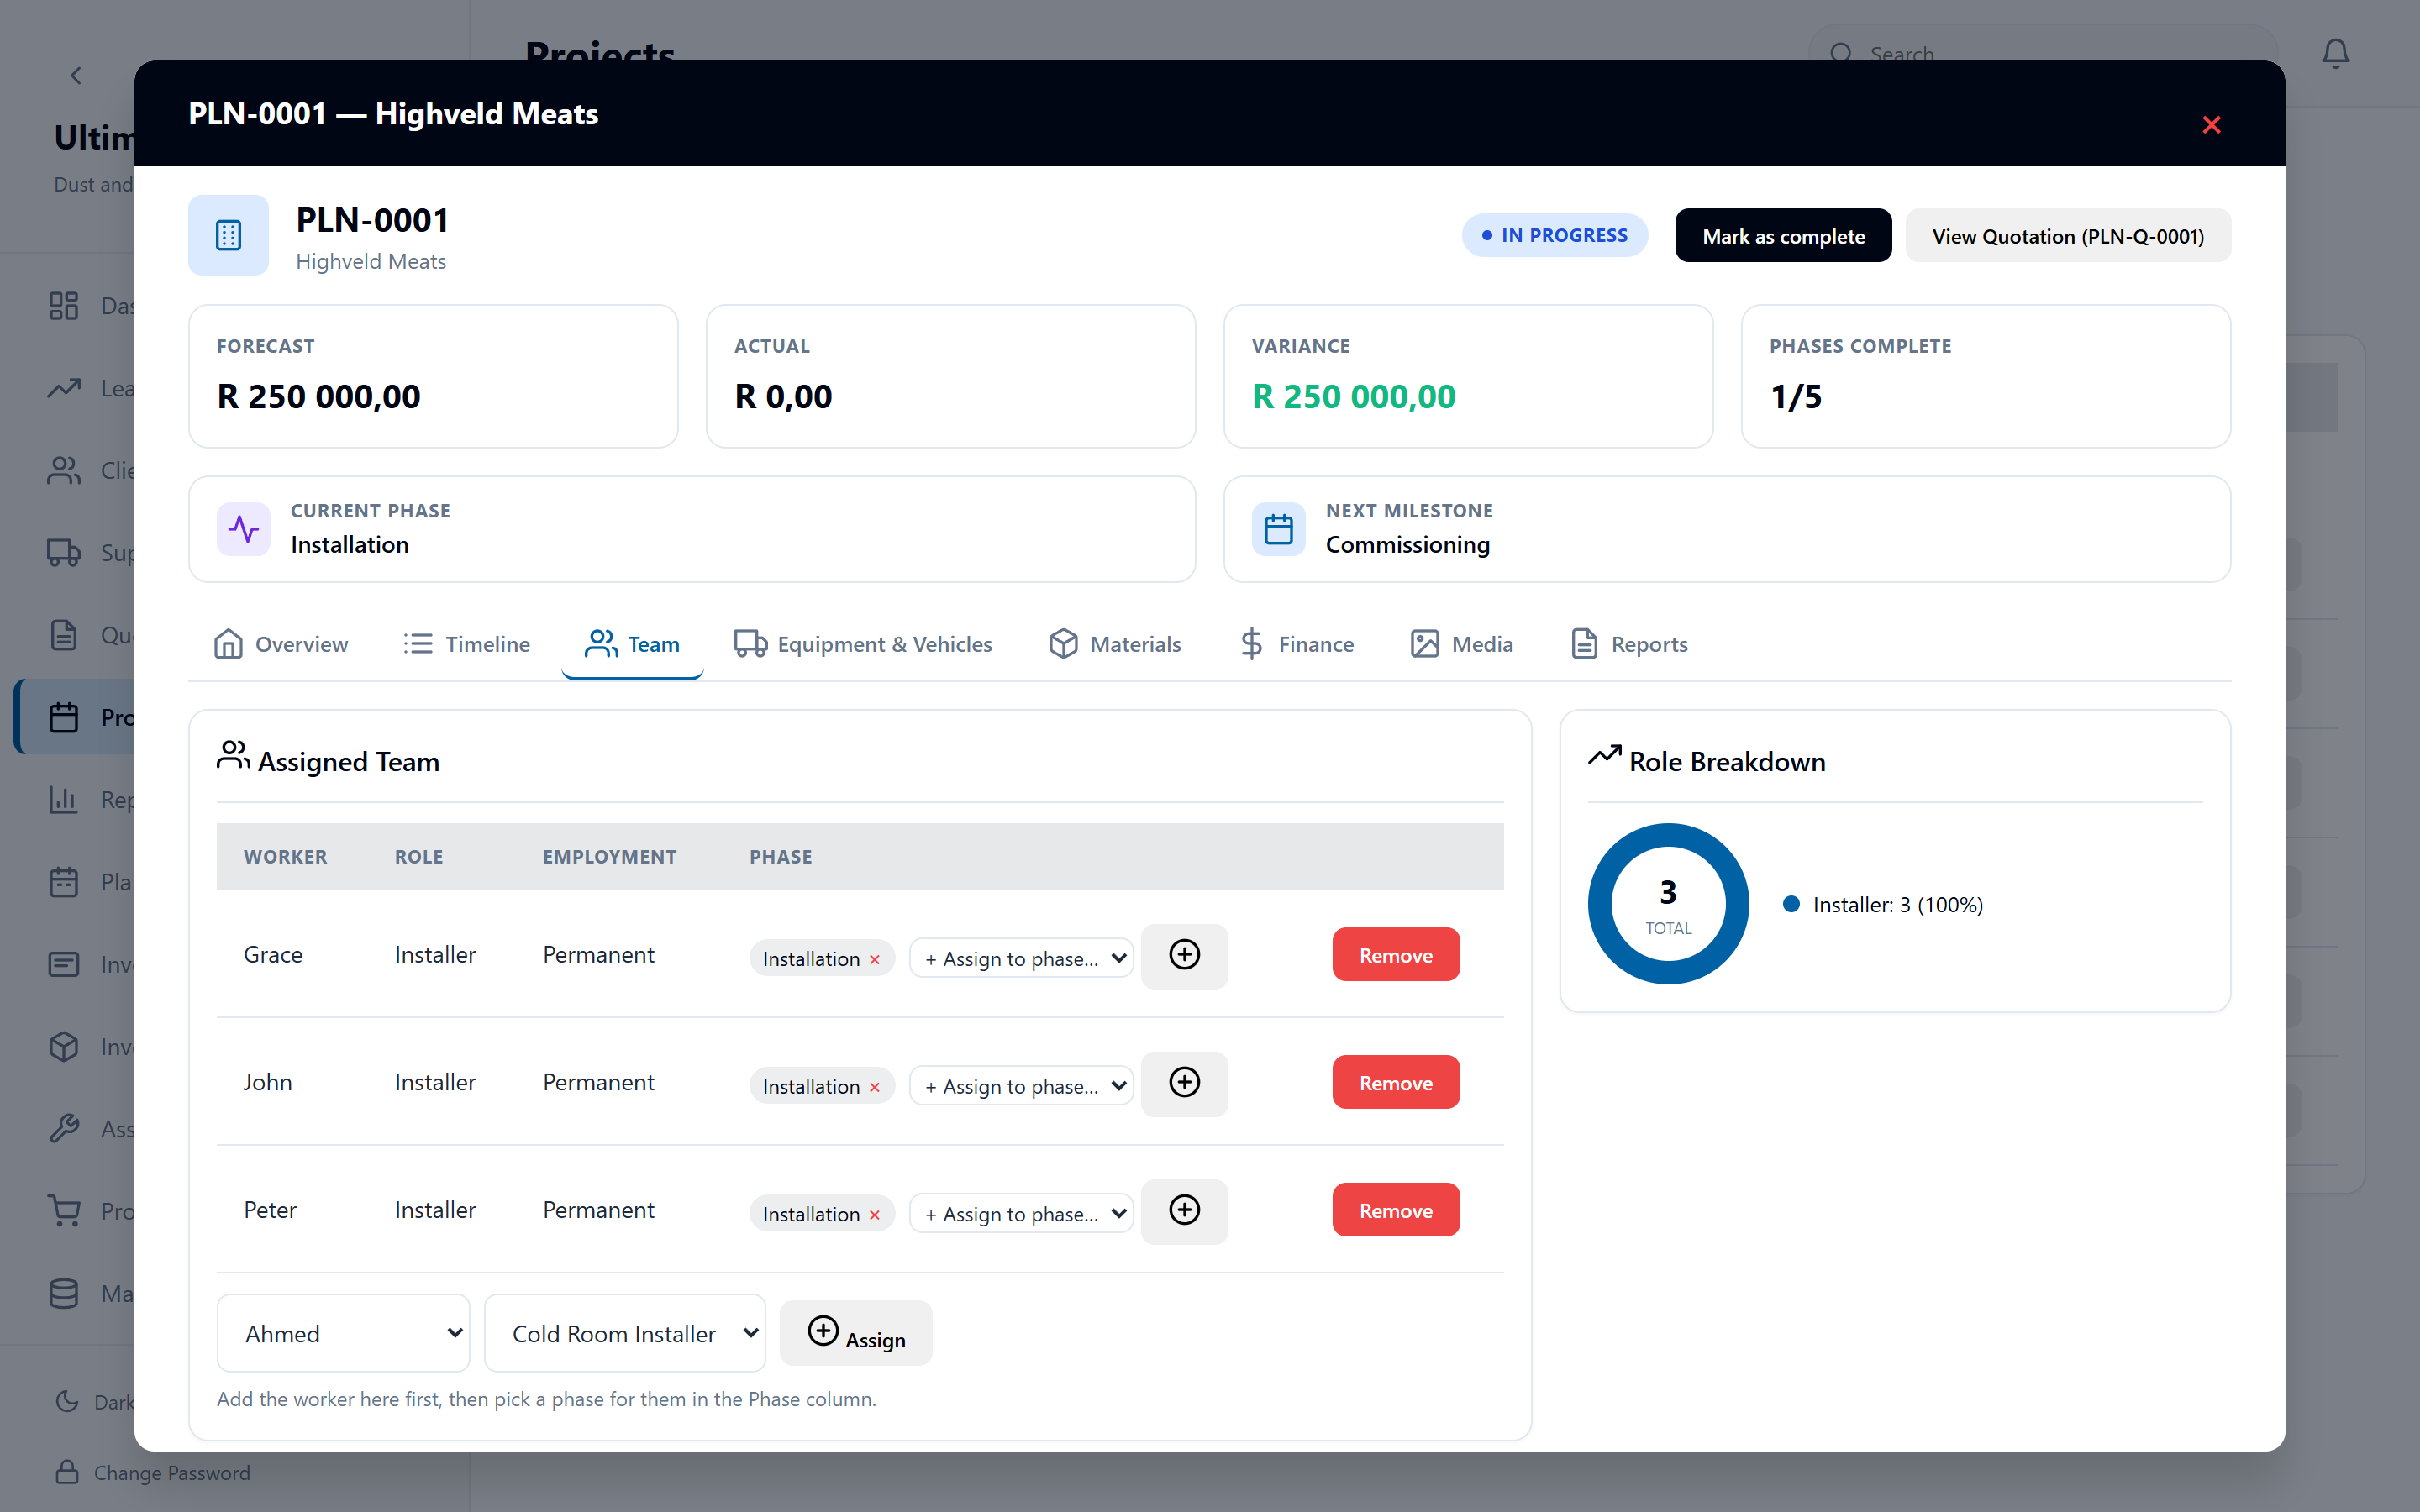Open Quotations via sidebar document icon

pos(64,635)
